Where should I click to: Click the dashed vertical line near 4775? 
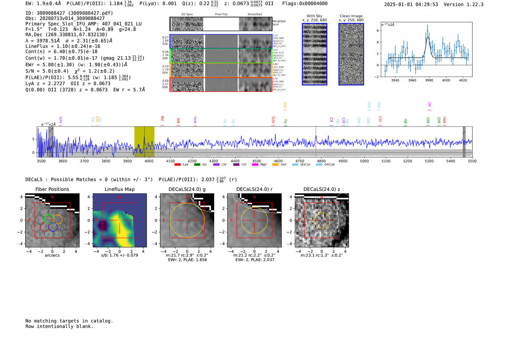pos(316,142)
